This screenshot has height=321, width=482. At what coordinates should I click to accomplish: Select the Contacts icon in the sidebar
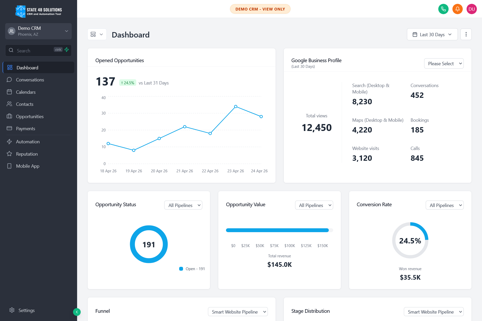tap(10, 104)
